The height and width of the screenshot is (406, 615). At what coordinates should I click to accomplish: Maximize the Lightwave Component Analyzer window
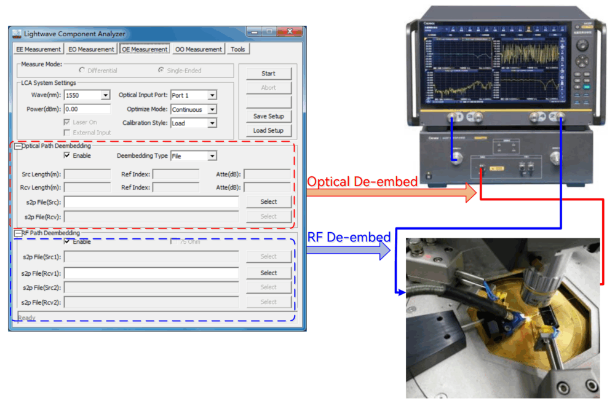pyautogui.click(x=269, y=32)
